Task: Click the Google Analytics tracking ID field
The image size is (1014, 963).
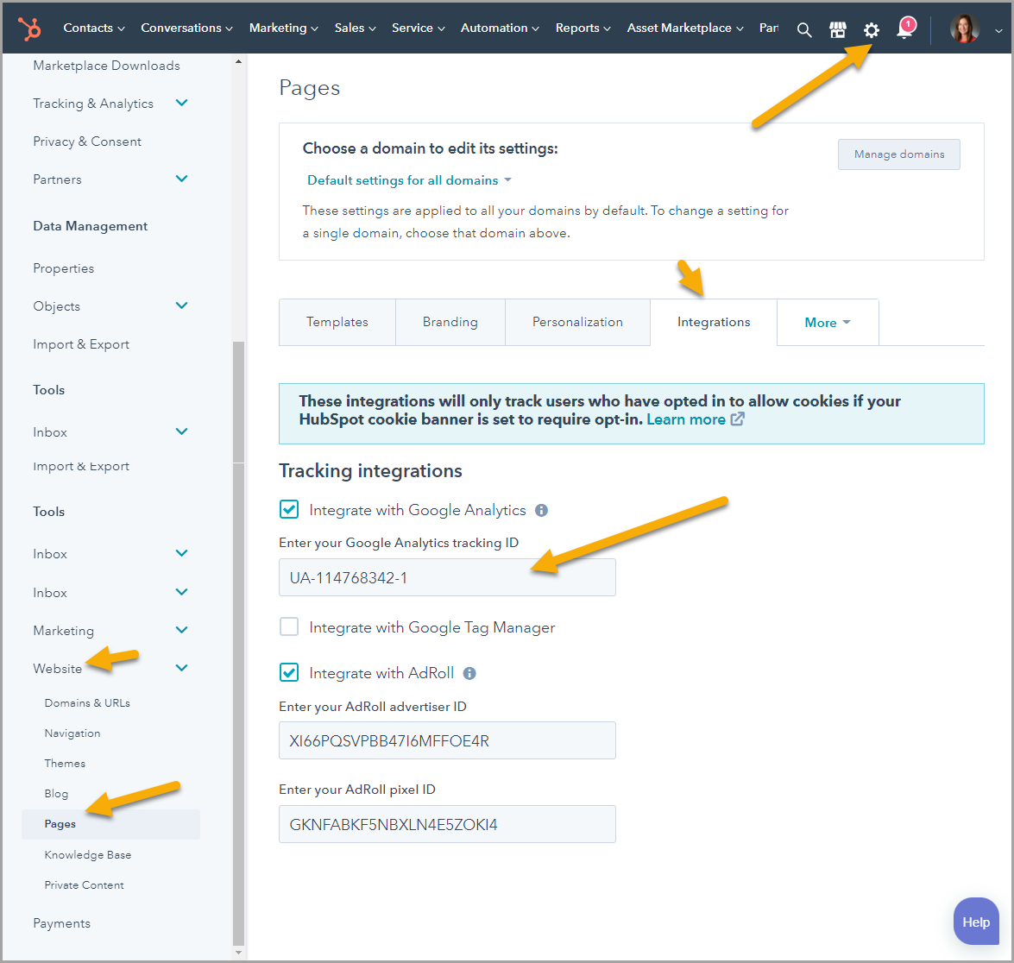Action: [x=447, y=577]
